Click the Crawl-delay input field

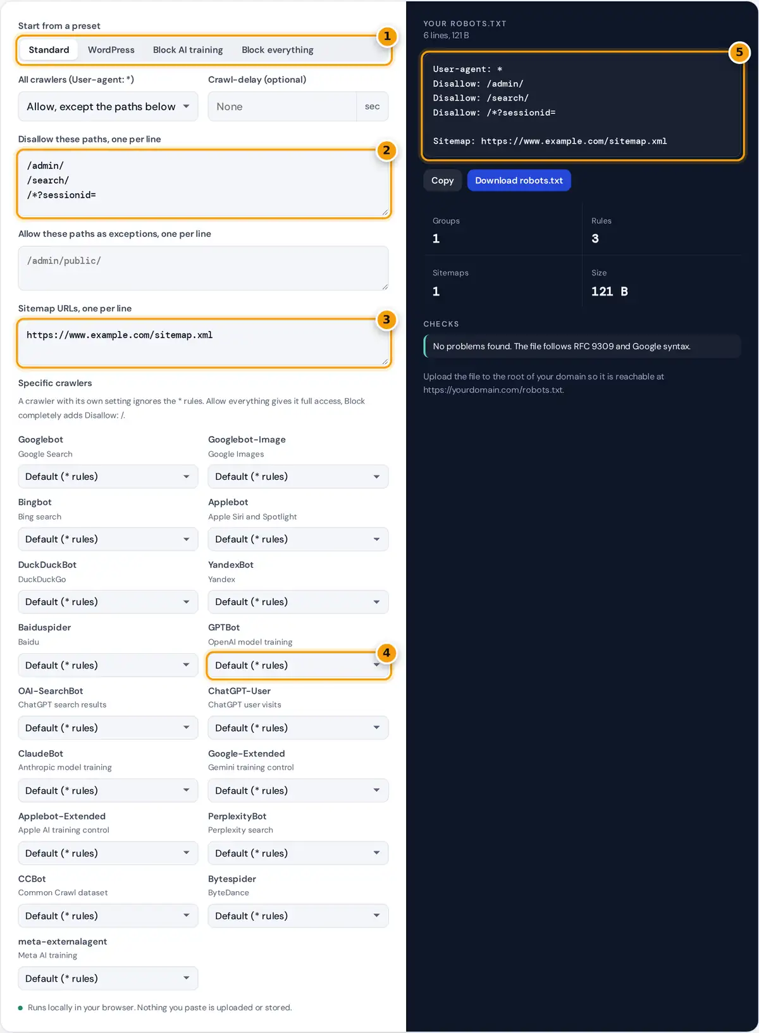point(282,106)
